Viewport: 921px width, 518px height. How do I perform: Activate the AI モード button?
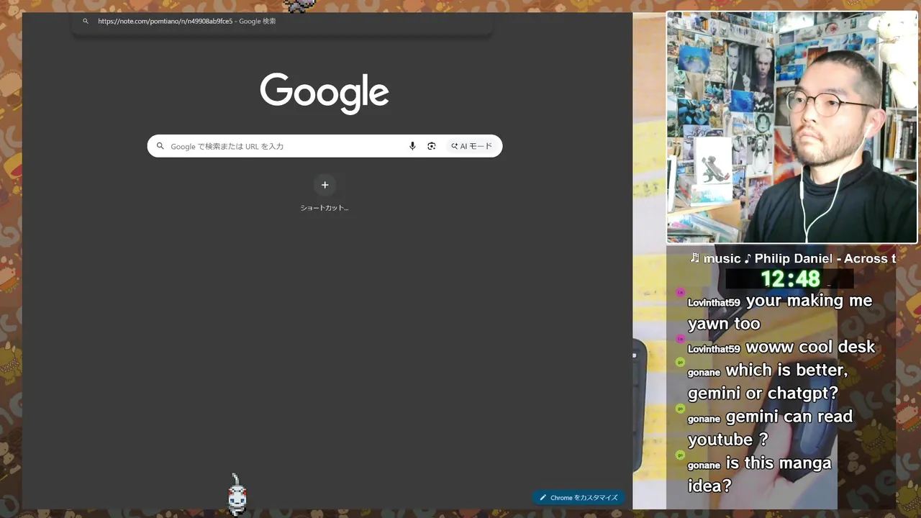(x=472, y=146)
